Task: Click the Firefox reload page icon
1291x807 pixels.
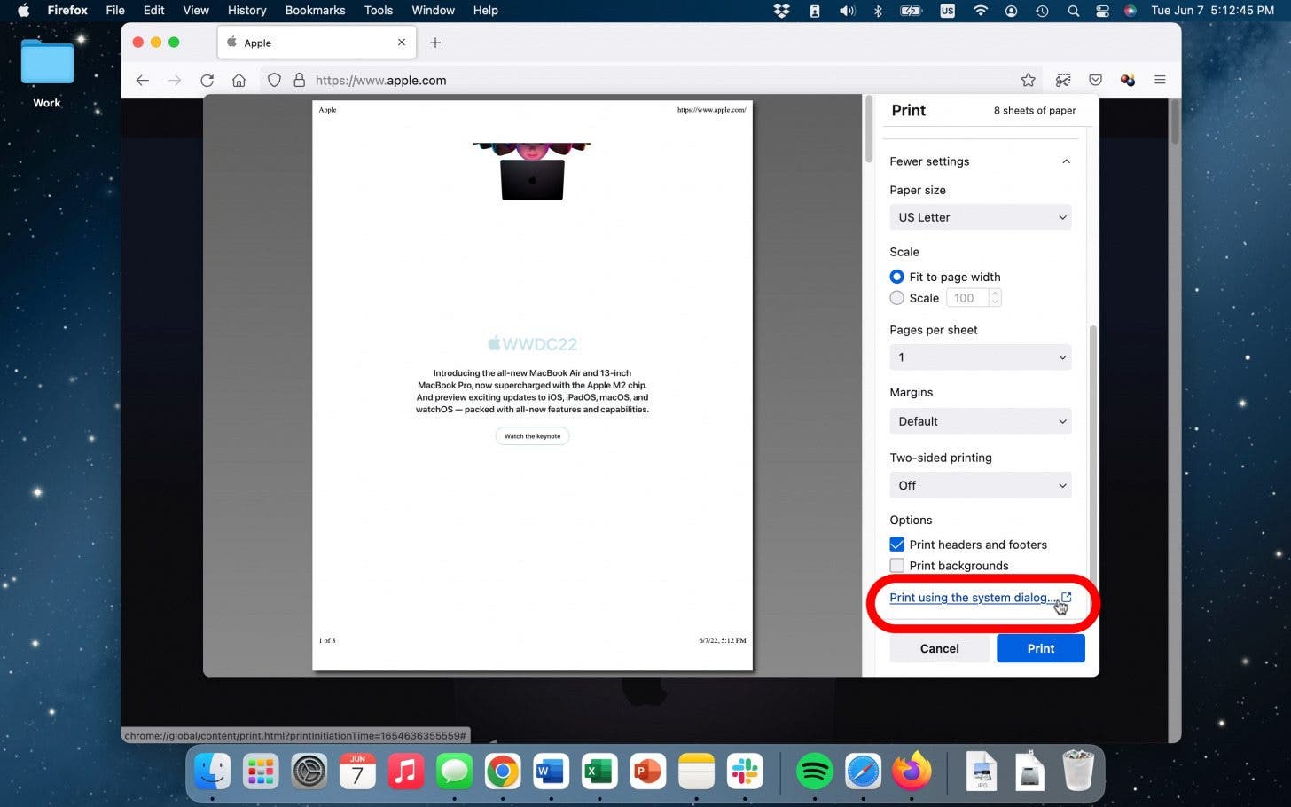Action: [207, 80]
